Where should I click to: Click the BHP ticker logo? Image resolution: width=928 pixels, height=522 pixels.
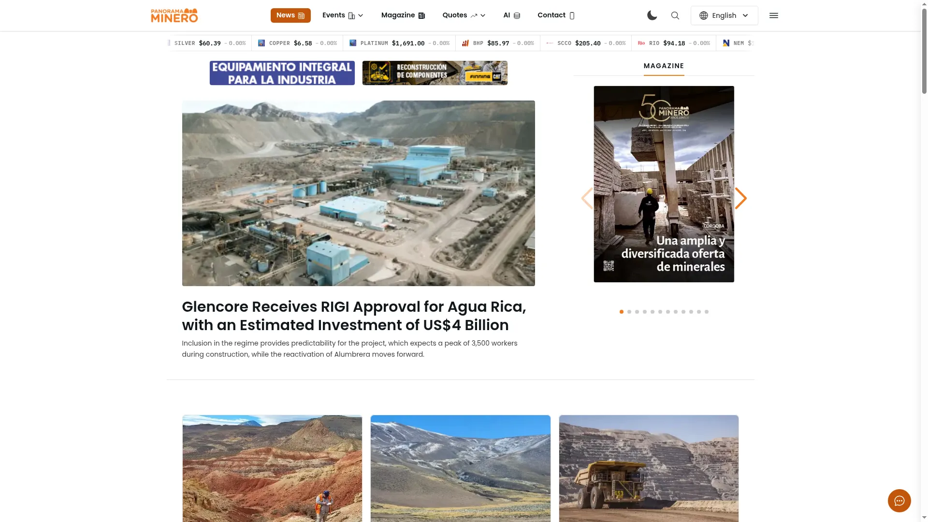click(465, 43)
